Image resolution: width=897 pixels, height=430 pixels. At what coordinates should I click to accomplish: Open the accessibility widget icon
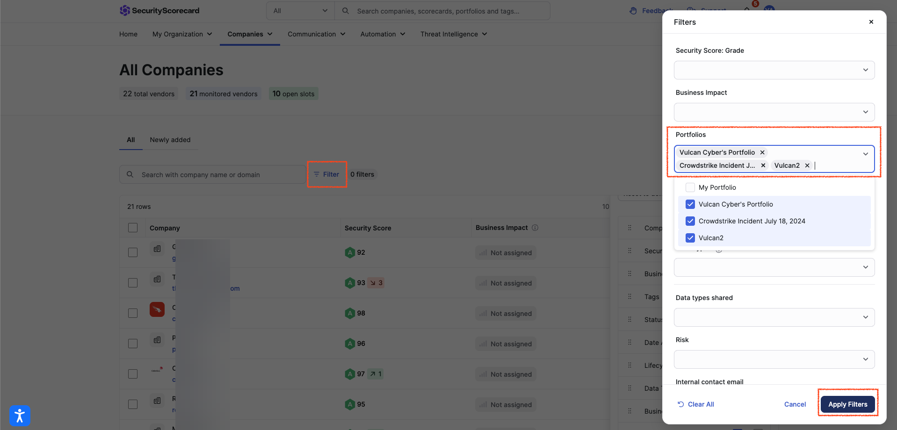click(x=20, y=416)
